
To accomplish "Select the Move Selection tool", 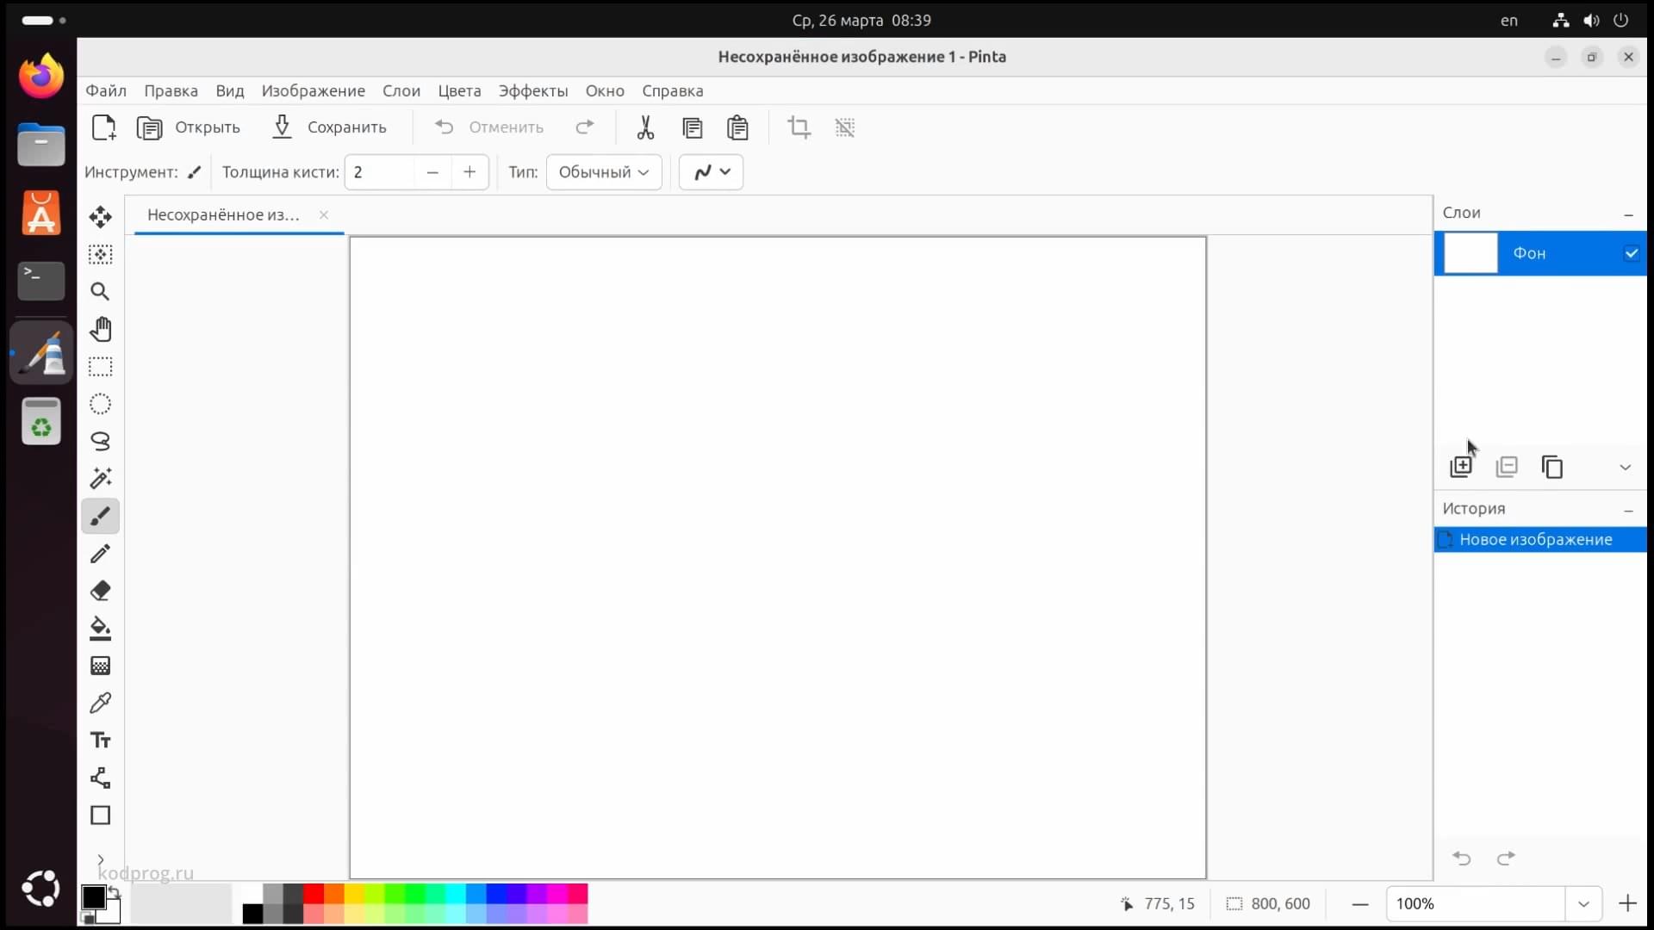I will tap(100, 255).
